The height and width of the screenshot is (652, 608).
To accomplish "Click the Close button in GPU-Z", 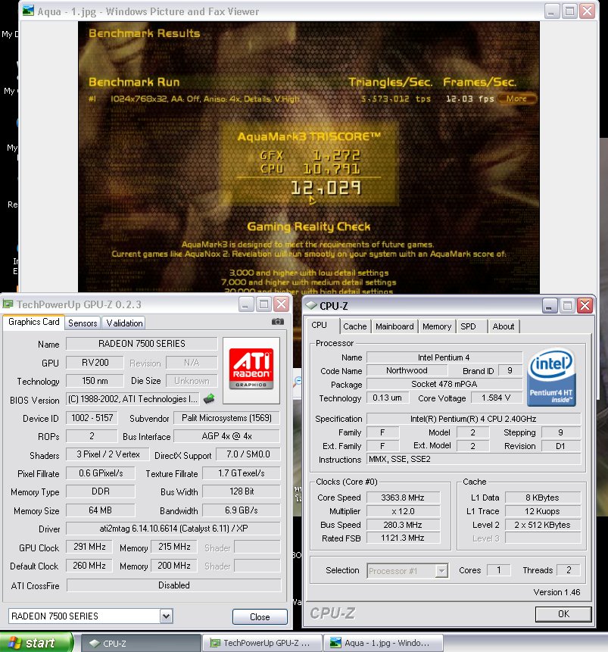I will (260, 616).
